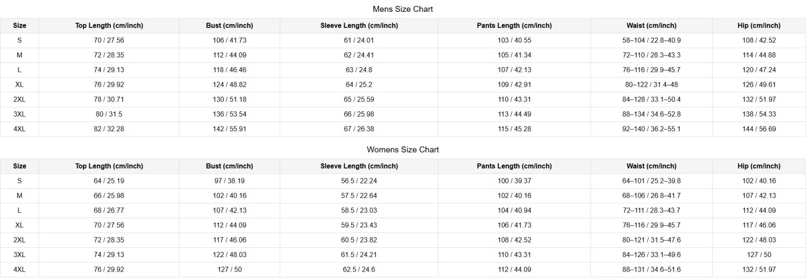The image size is (808, 279).
Task: Select Bust column header in Mens chart
Action: pos(229,25)
